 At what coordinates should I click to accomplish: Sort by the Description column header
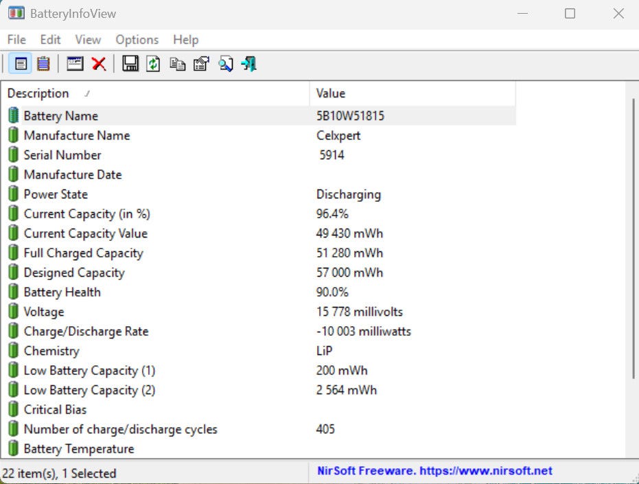pyautogui.click(x=155, y=93)
